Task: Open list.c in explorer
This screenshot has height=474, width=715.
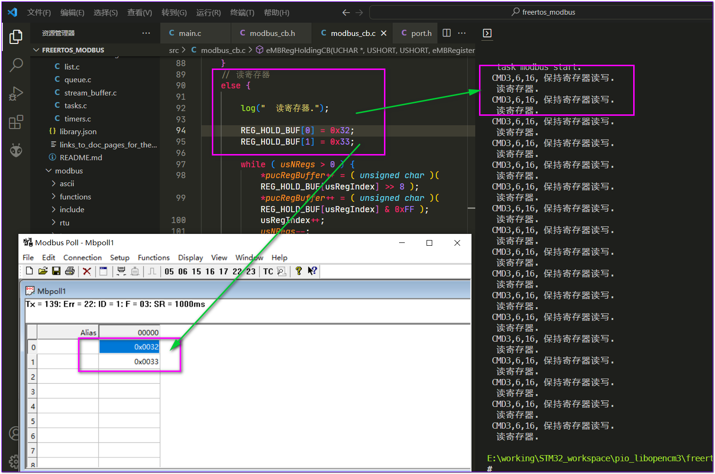Action: (x=72, y=67)
